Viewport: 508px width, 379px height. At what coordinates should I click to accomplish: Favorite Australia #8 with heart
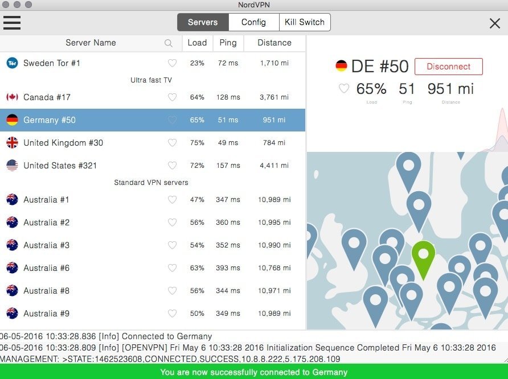click(172, 290)
